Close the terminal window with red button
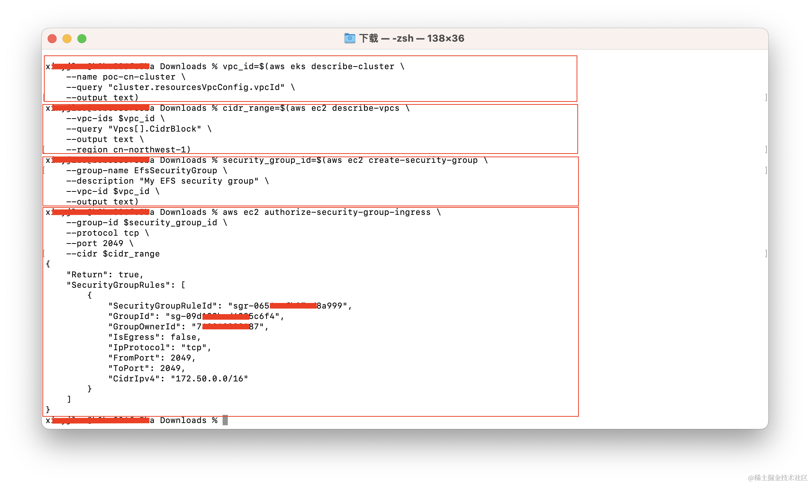Image resolution: width=810 pixels, height=484 pixels. pos(52,39)
